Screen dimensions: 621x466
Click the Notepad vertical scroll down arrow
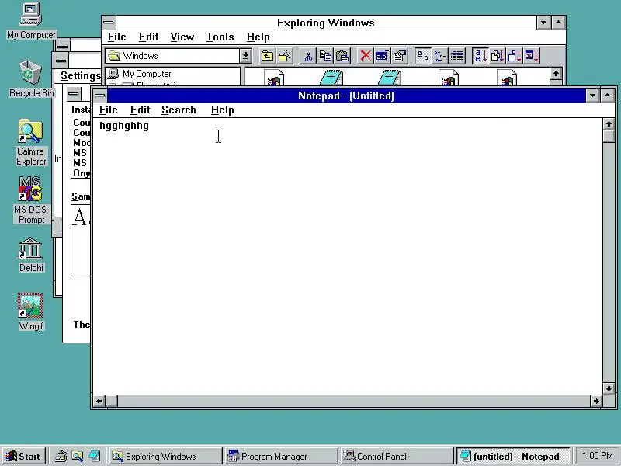pos(609,388)
